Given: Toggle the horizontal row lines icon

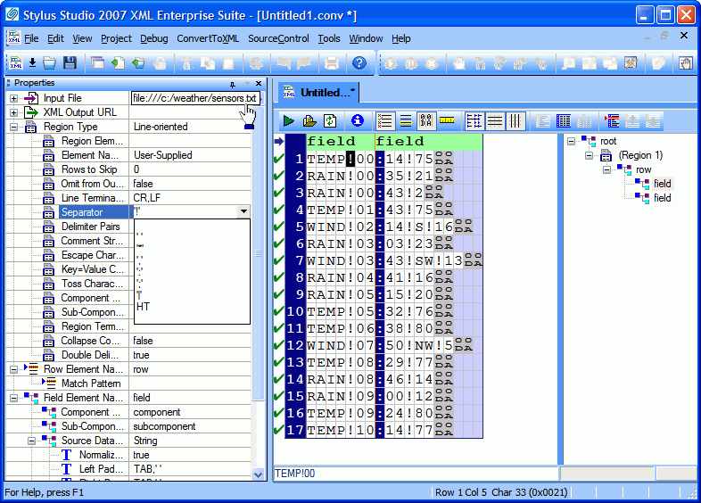Looking at the screenshot, I should click(494, 120).
